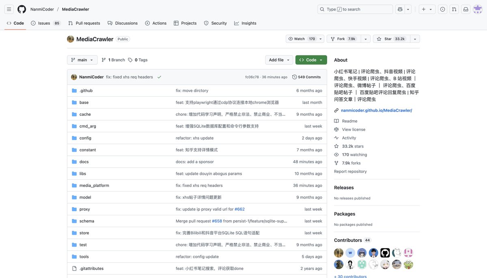Viewport: 487px width, 278px height.
Task: Click the green check commit status icon
Action: [159, 77]
